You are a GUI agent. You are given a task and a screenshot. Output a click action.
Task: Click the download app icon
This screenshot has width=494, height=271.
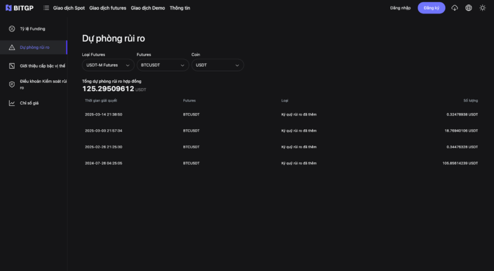[455, 8]
